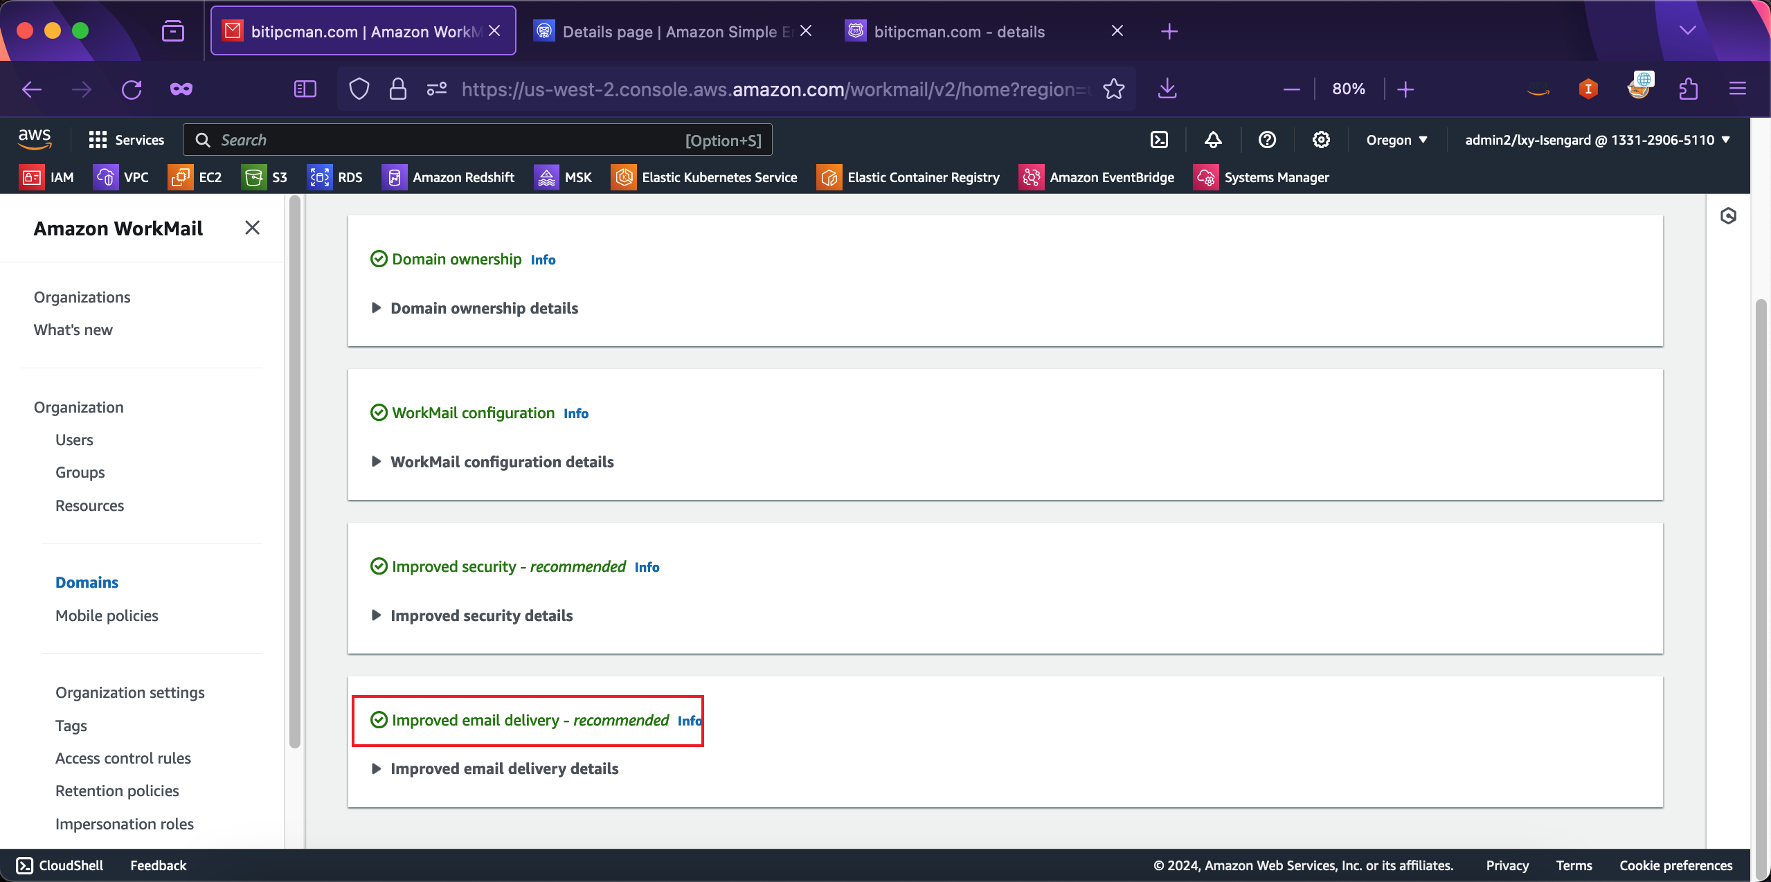Expand Improved email delivery details
The height and width of the screenshot is (882, 1771).
click(495, 768)
